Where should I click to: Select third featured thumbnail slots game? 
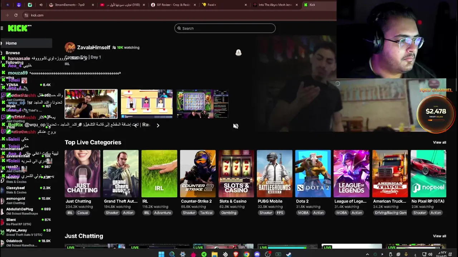coord(202,104)
